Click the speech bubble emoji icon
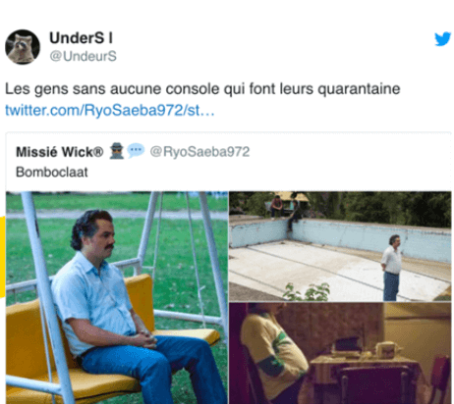Viewport: 454px width, 404px height. 136,150
